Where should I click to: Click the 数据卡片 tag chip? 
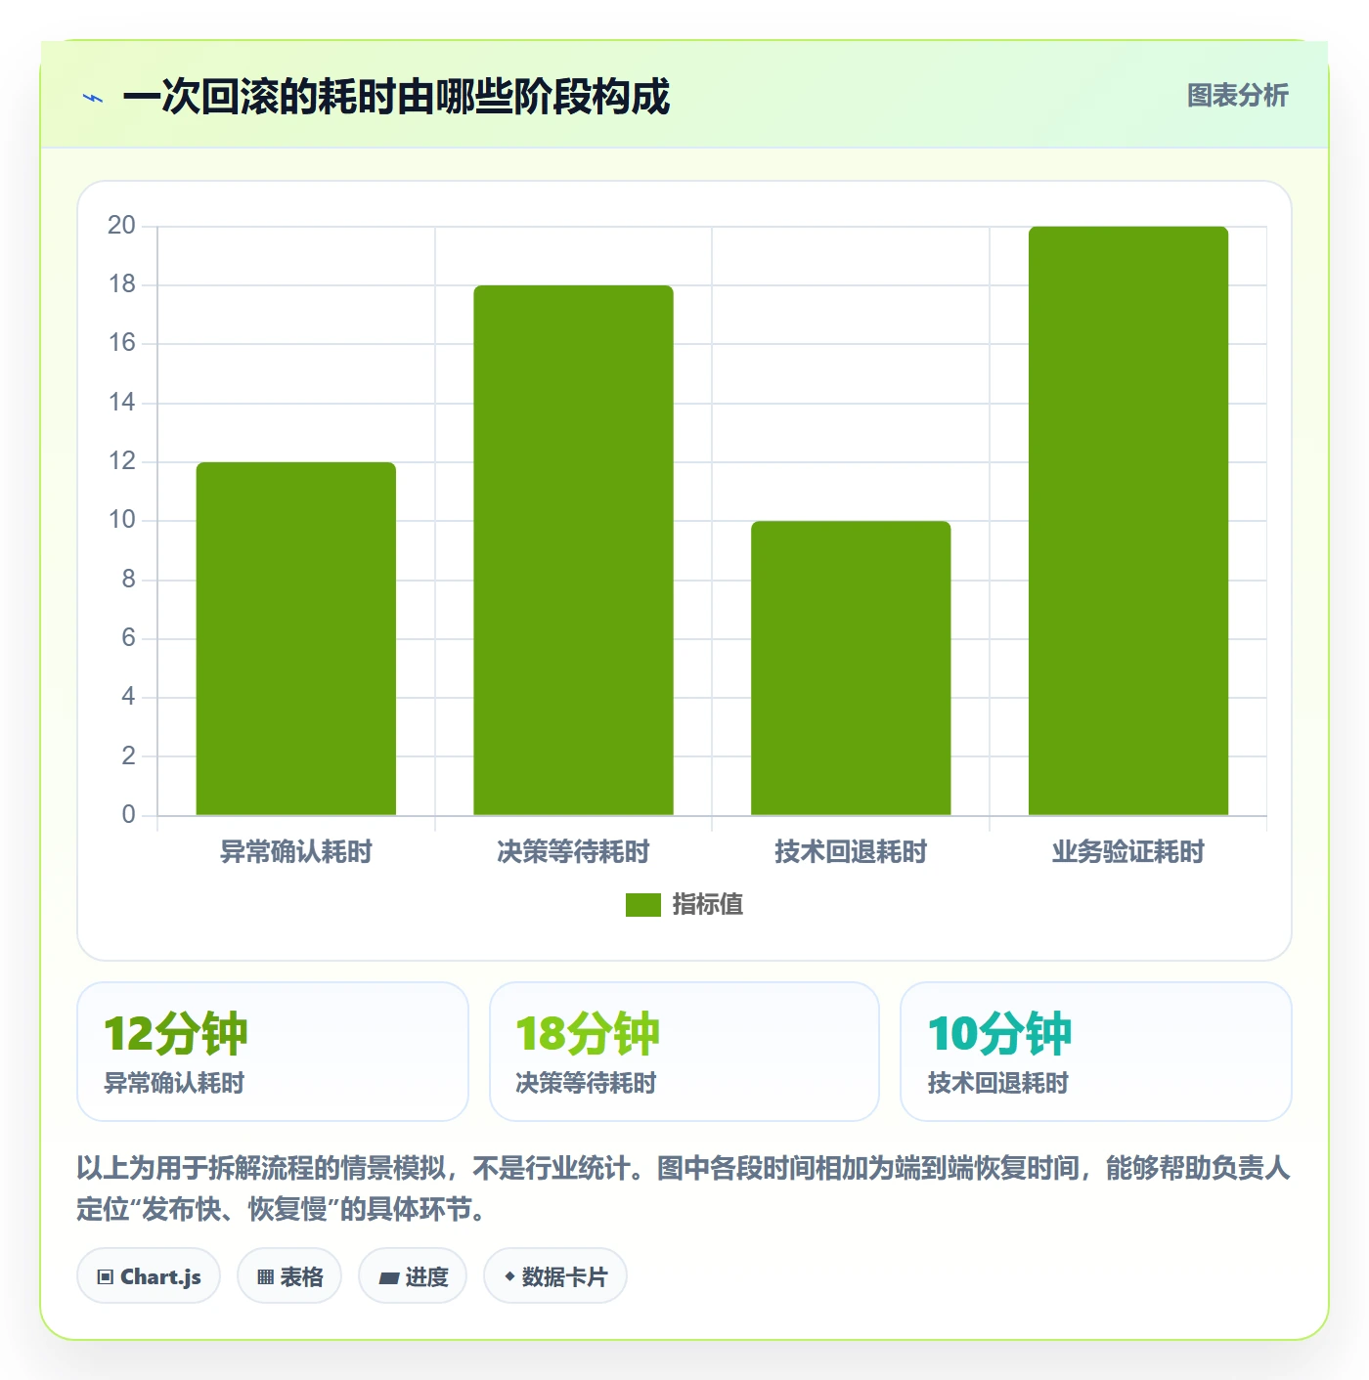(555, 1276)
